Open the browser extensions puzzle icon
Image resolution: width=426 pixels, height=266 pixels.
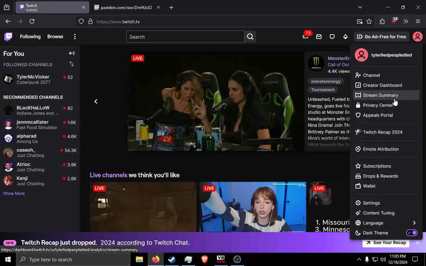click(x=382, y=21)
